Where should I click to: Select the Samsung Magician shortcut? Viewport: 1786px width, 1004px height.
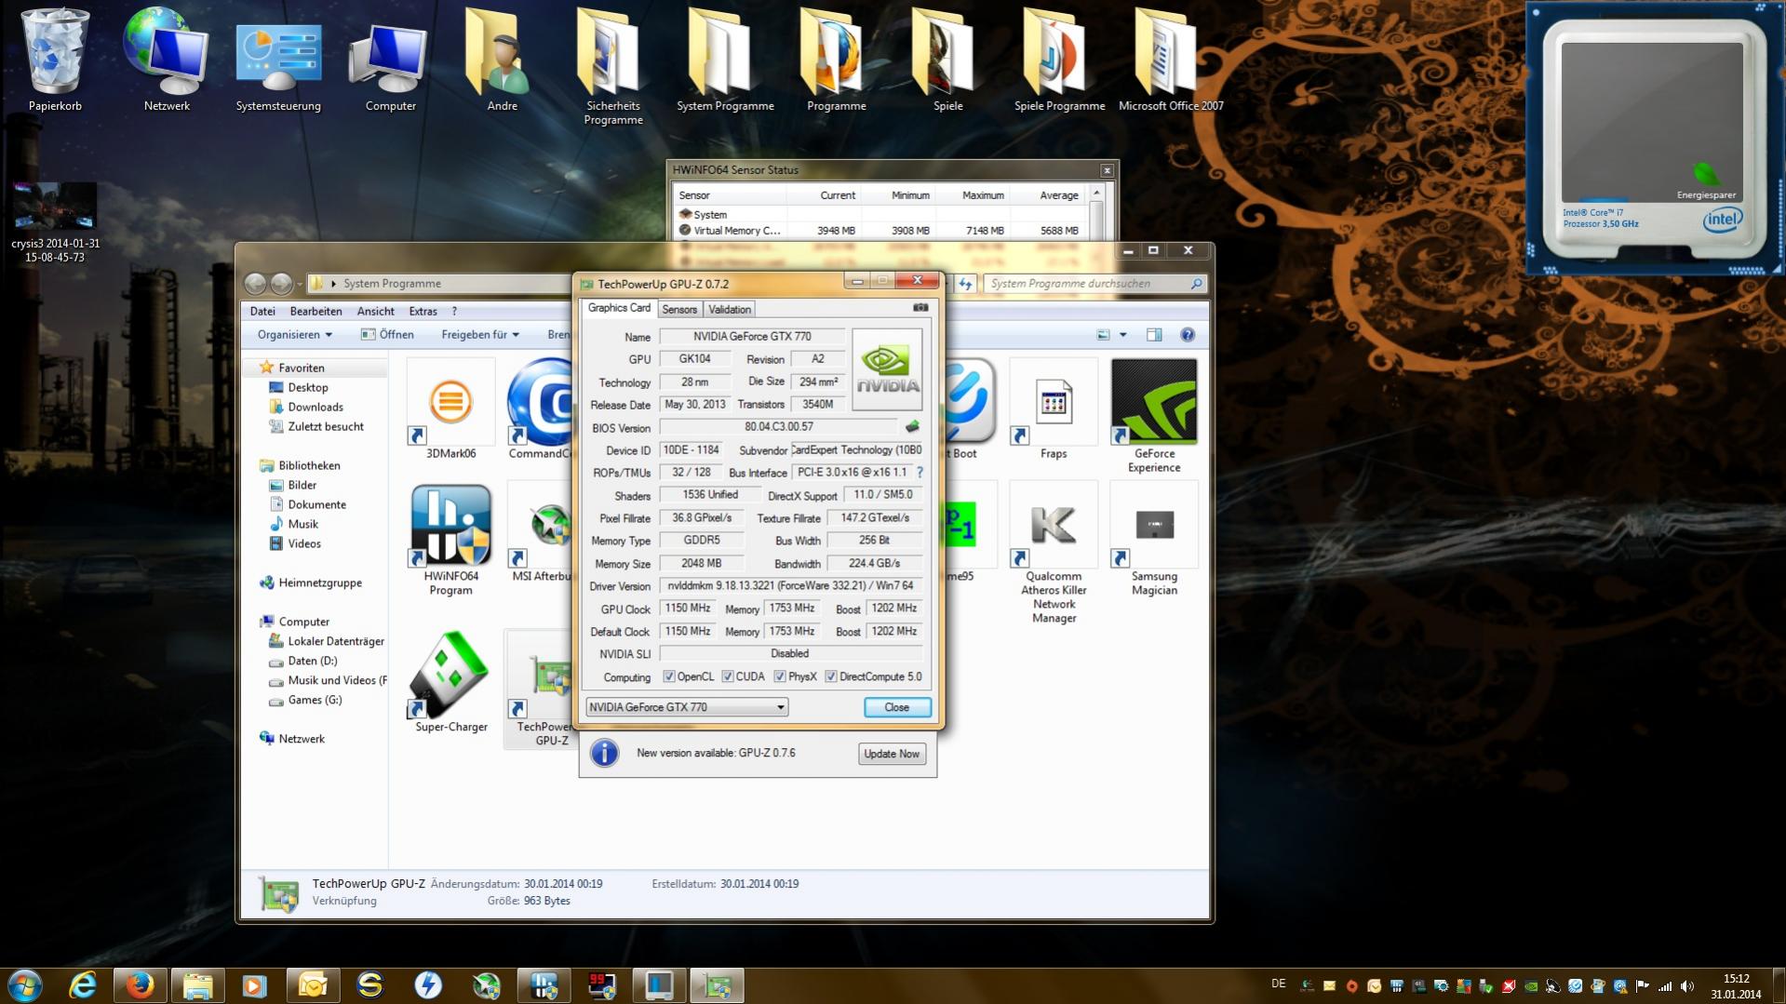[1154, 540]
